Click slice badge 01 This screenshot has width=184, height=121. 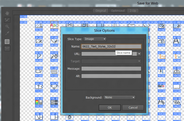[23, 16]
